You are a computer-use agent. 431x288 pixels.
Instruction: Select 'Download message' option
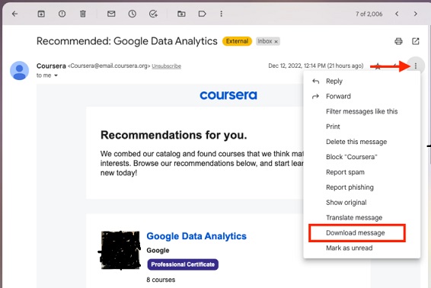[x=362, y=232]
